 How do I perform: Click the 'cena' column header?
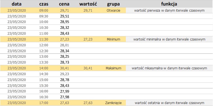pyautogui.click(x=64, y=4)
